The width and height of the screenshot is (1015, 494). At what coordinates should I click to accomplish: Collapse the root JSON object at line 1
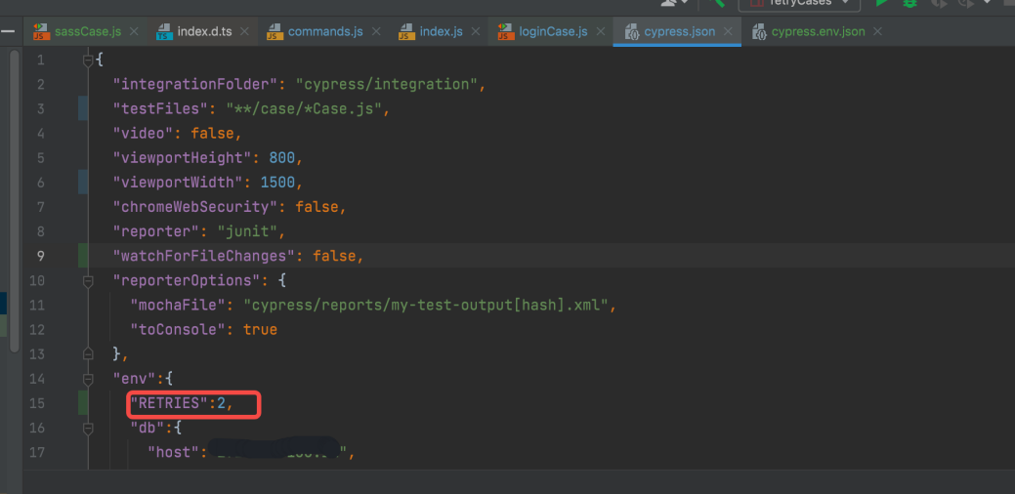88,61
